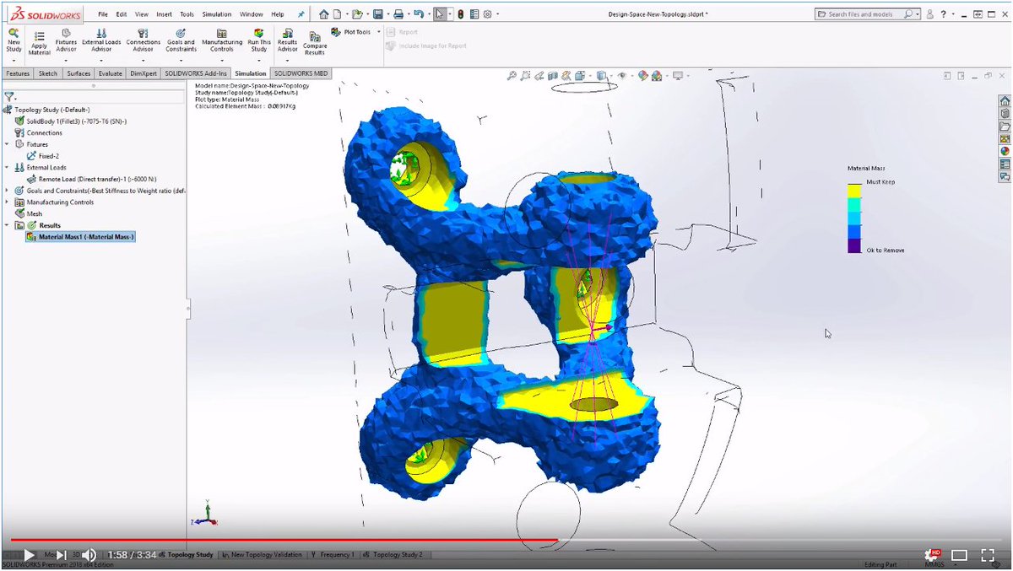Seek using the red video progress bar
The height and width of the screenshot is (571, 1013).
point(283,540)
